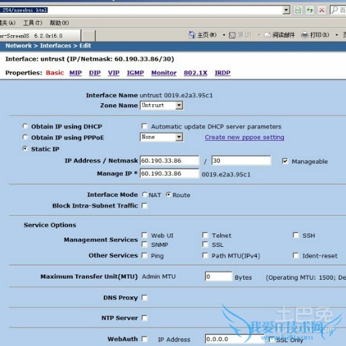Enable Ident-reset checkbox

[x=296, y=255]
